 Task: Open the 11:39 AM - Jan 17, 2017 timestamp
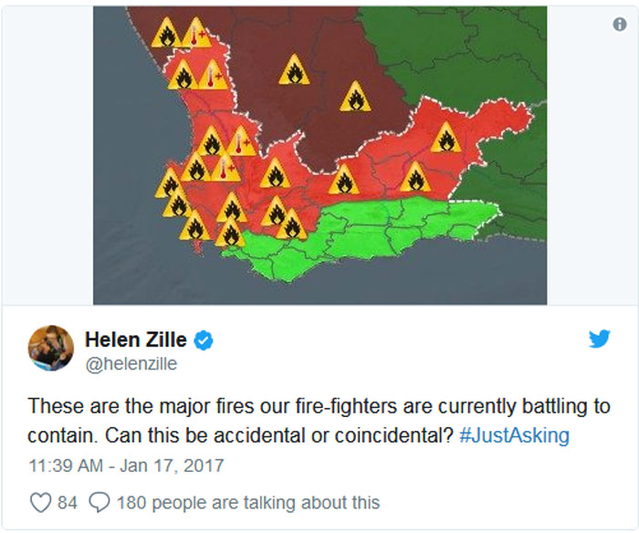click(126, 465)
